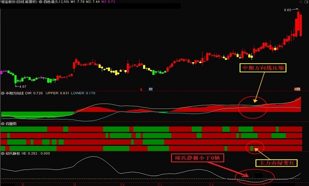309x186 pixels.
Task: Expand the 四里图 panel dropdown arrow
Action: tap(3, 123)
